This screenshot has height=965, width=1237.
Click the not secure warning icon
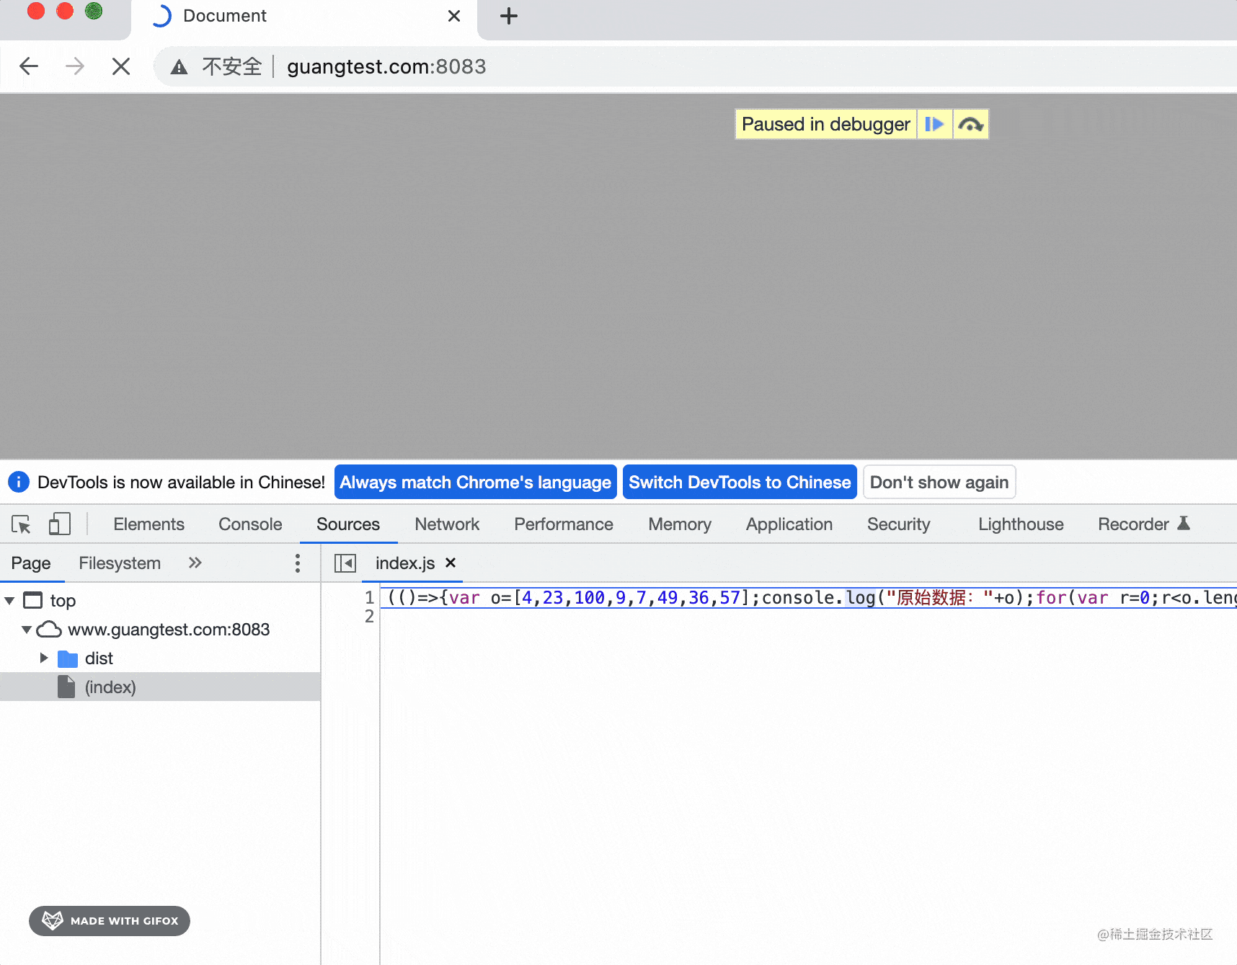[179, 67]
